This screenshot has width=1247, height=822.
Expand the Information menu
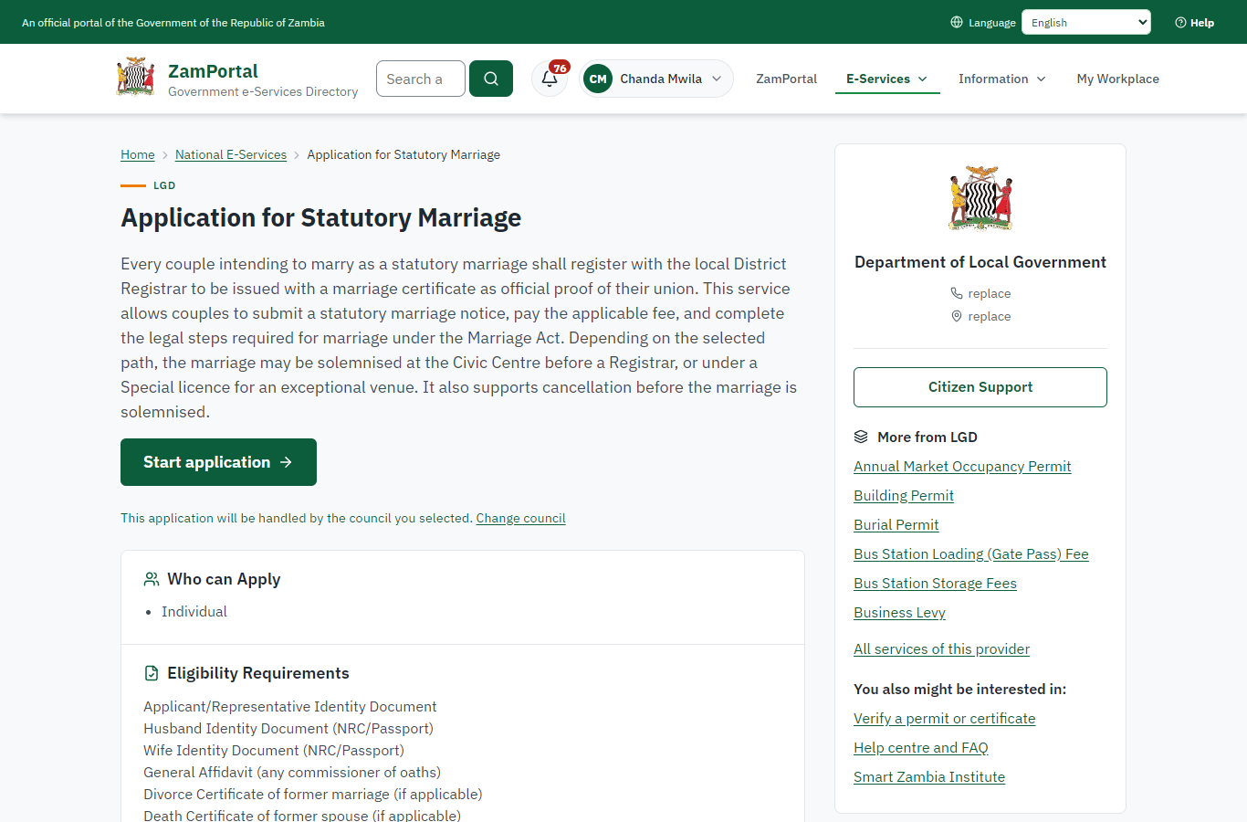[1002, 79]
